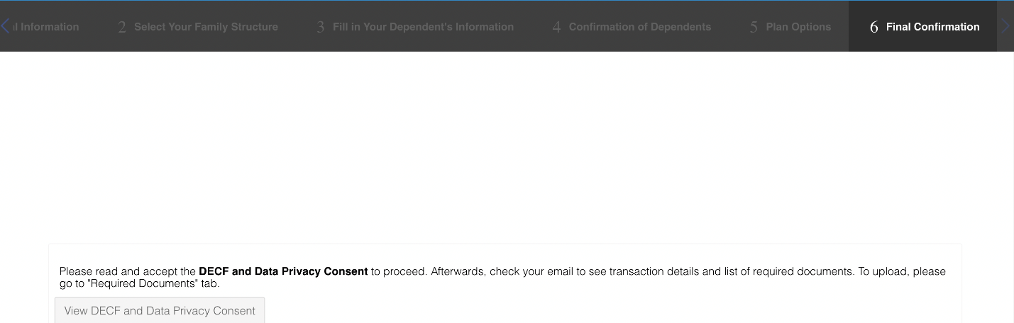The width and height of the screenshot is (1014, 323).
Task: Select the Final Confirmation step label
Action: pos(932,27)
